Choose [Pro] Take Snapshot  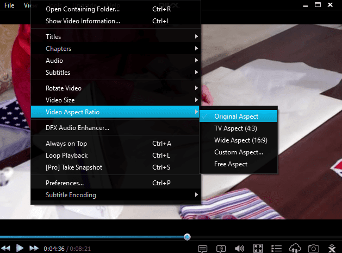click(116, 167)
